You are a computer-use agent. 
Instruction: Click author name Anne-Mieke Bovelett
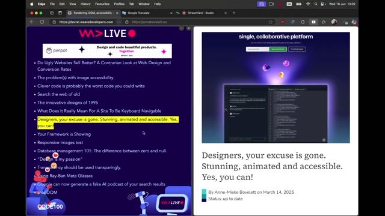click(235, 192)
